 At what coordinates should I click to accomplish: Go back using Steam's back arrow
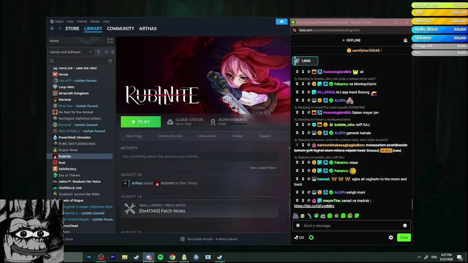click(52, 28)
